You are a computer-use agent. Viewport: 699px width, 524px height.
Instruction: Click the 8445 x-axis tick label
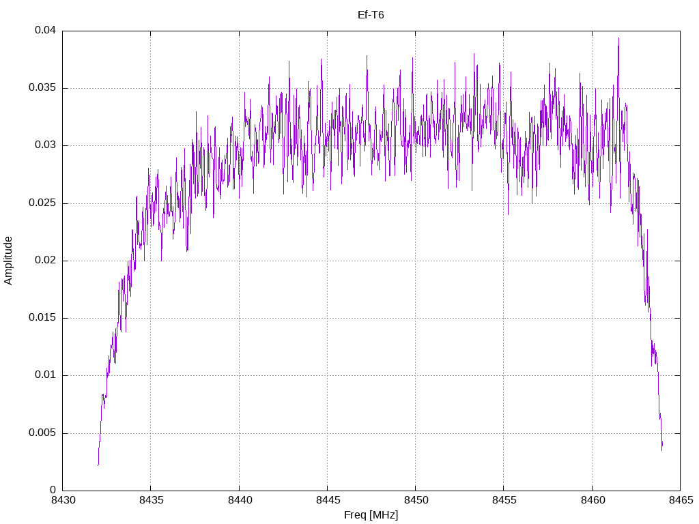(x=328, y=500)
